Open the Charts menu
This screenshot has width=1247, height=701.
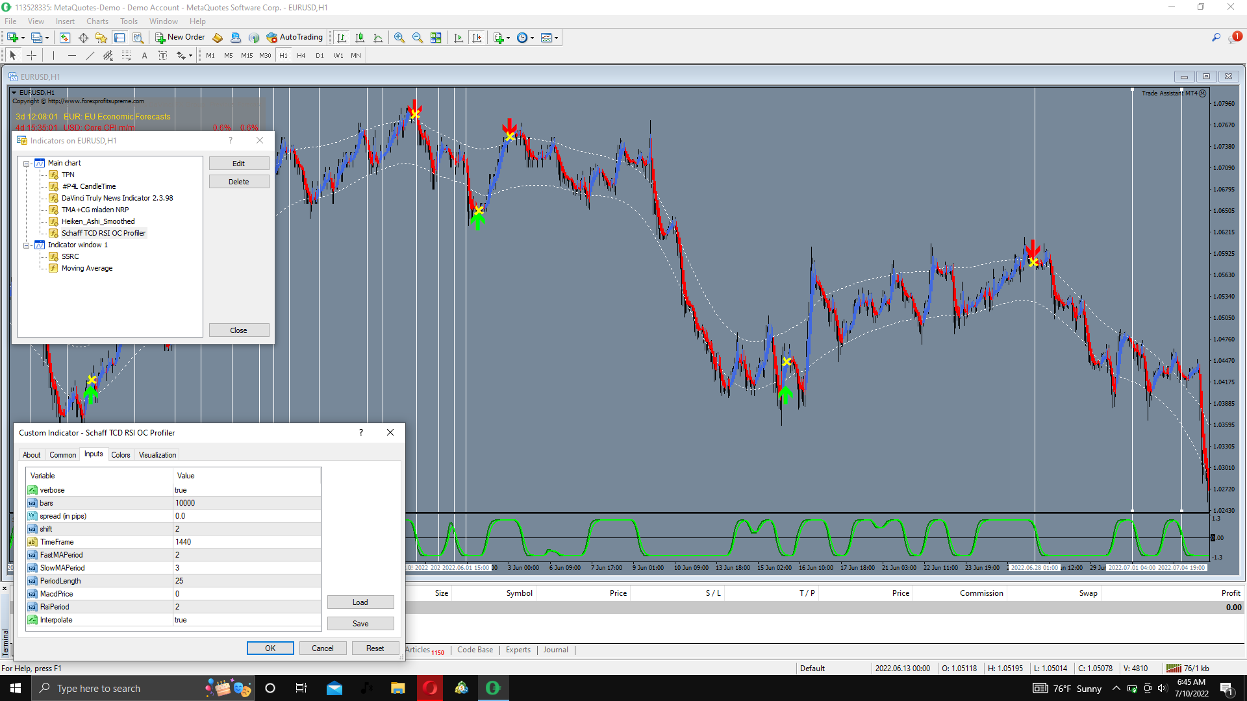coord(97,21)
